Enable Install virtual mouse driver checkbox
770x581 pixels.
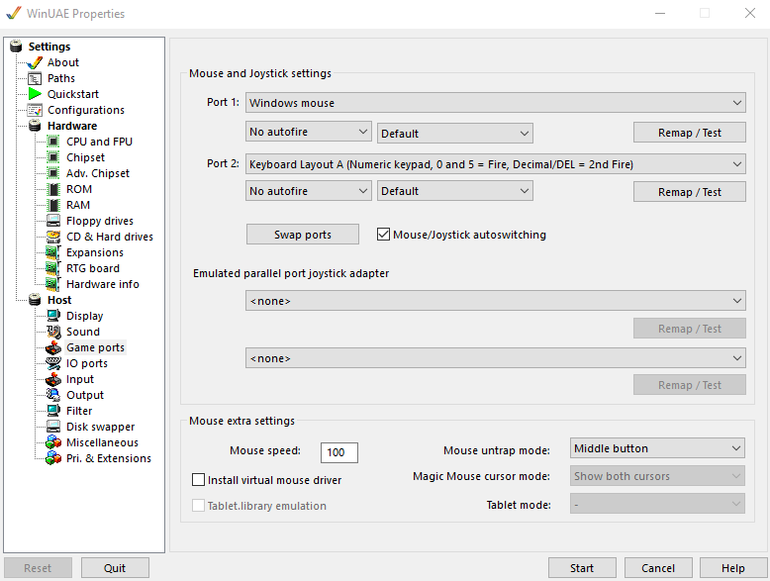(x=198, y=480)
